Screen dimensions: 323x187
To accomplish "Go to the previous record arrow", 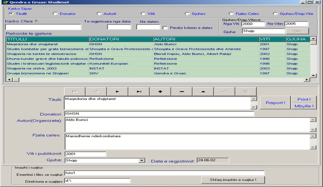I will coord(96,91).
